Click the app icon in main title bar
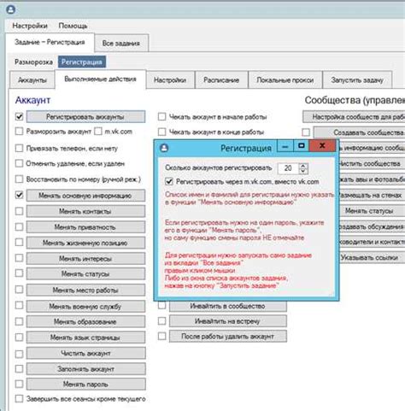405x411 pixels. pyautogui.click(x=11, y=9)
